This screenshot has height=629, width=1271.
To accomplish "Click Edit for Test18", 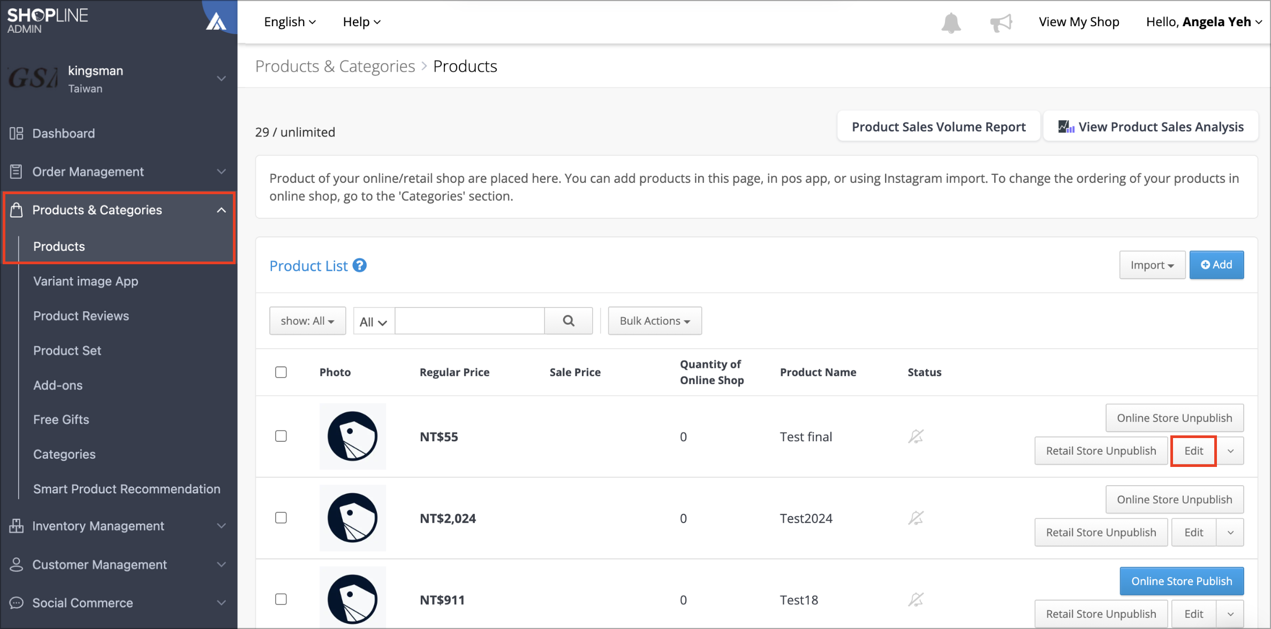I will [x=1193, y=614].
